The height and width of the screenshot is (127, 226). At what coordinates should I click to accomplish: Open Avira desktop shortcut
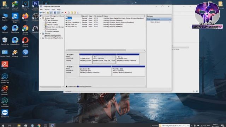pos(5,65)
